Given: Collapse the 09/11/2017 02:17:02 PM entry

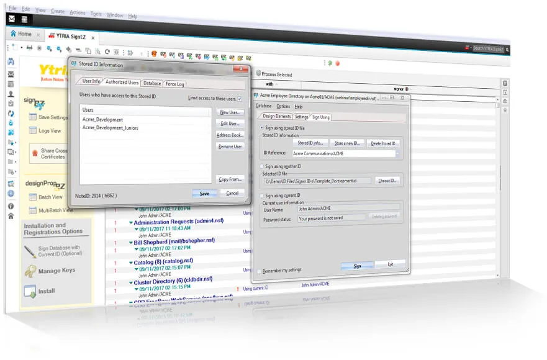Looking at the screenshot, I should click(x=137, y=249).
